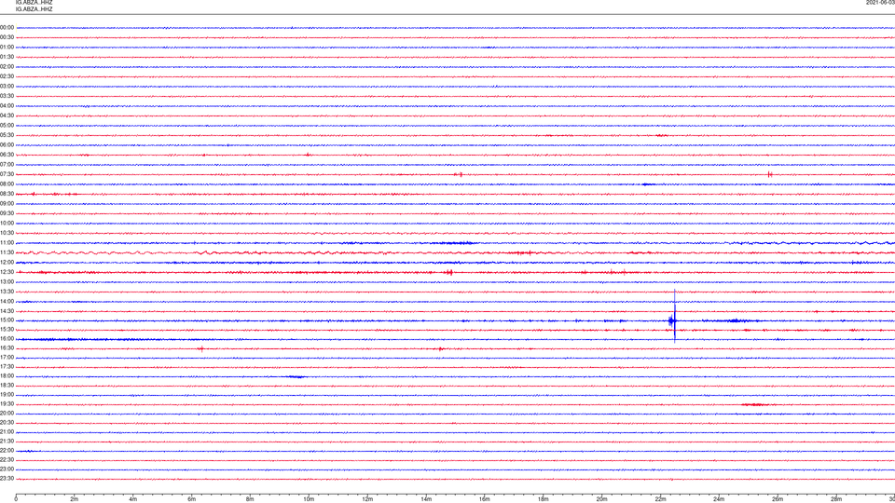The image size is (895, 503).
Task: Click the 06:30 trace label
Action: (x=7, y=155)
